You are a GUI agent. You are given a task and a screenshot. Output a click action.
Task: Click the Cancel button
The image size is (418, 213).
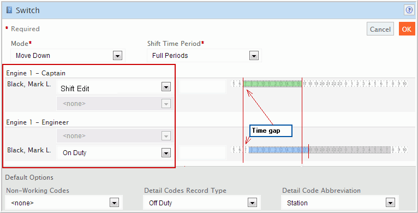pos(380,29)
